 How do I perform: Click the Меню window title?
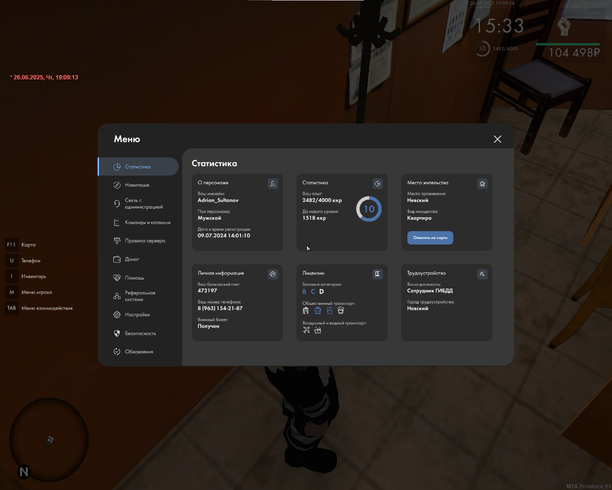pos(127,139)
